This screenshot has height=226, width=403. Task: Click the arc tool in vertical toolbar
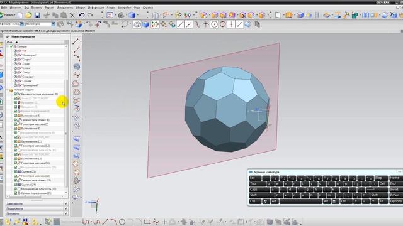[x=77, y=58]
